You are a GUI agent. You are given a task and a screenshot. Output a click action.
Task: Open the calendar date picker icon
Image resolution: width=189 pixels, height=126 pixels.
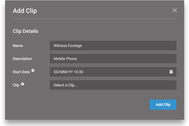click(x=171, y=72)
